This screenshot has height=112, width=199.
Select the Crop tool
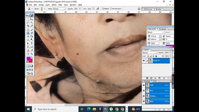pos(28,26)
